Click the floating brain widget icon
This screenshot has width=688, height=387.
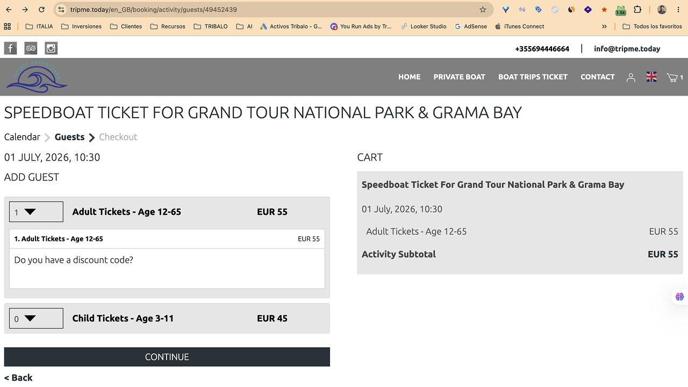(x=679, y=296)
